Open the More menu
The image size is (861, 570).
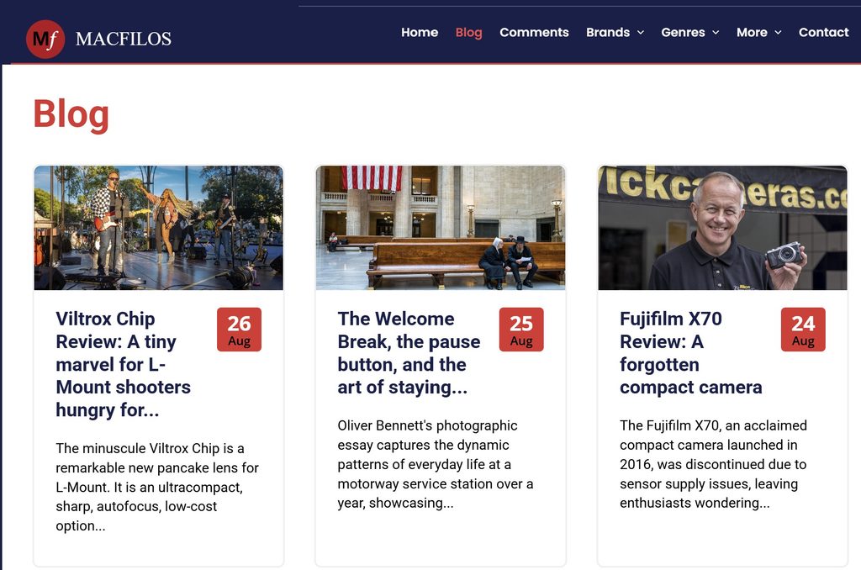(x=752, y=33)
